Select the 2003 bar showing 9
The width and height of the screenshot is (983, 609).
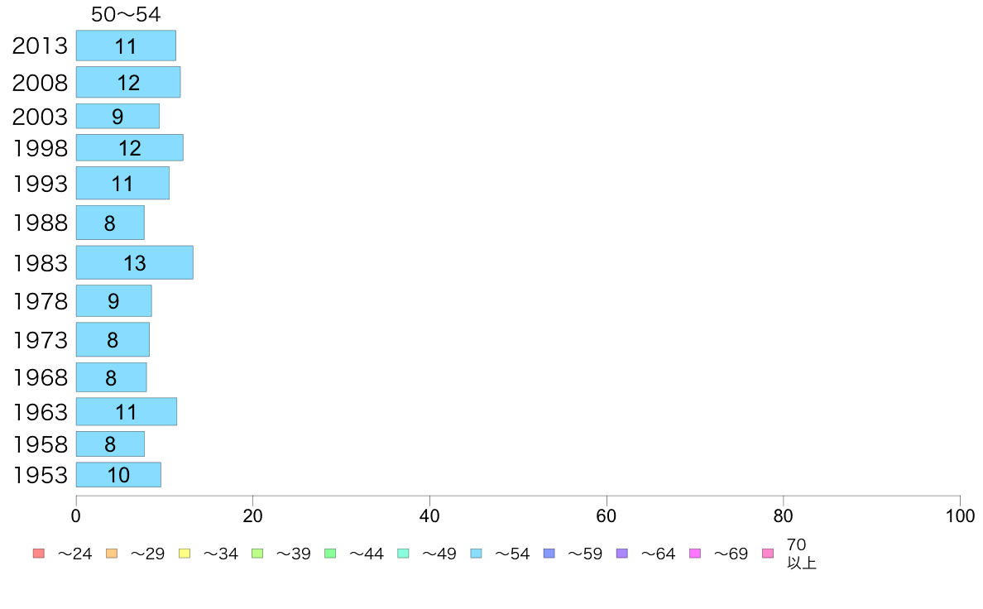[117, 116]
